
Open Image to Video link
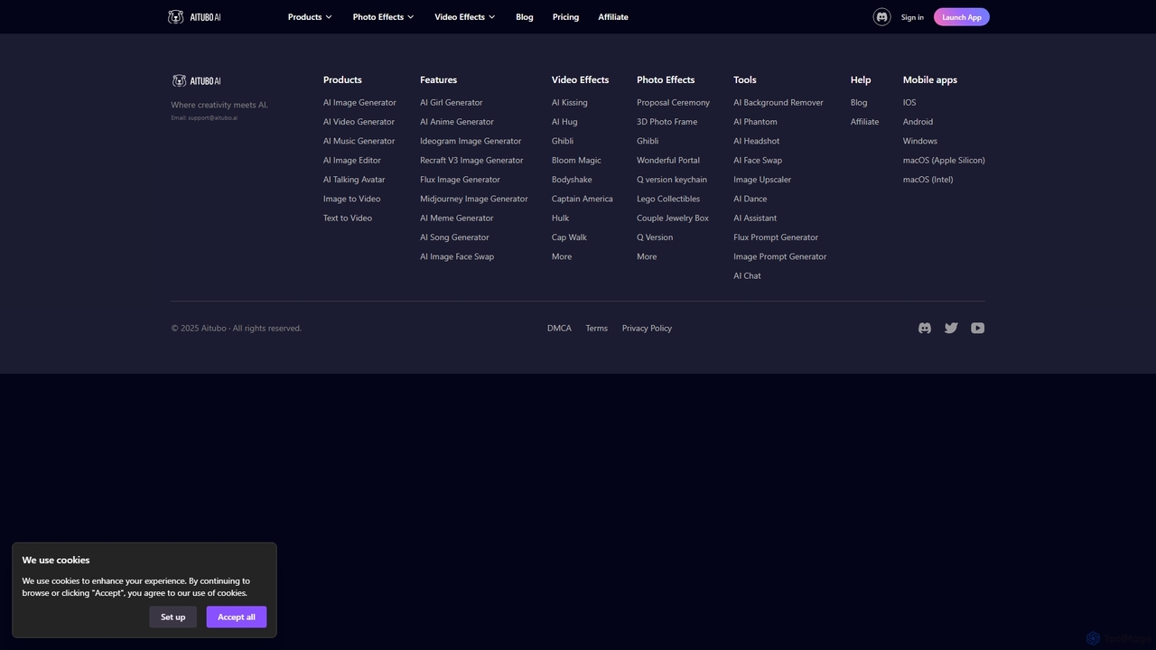[x=351, y=199]
